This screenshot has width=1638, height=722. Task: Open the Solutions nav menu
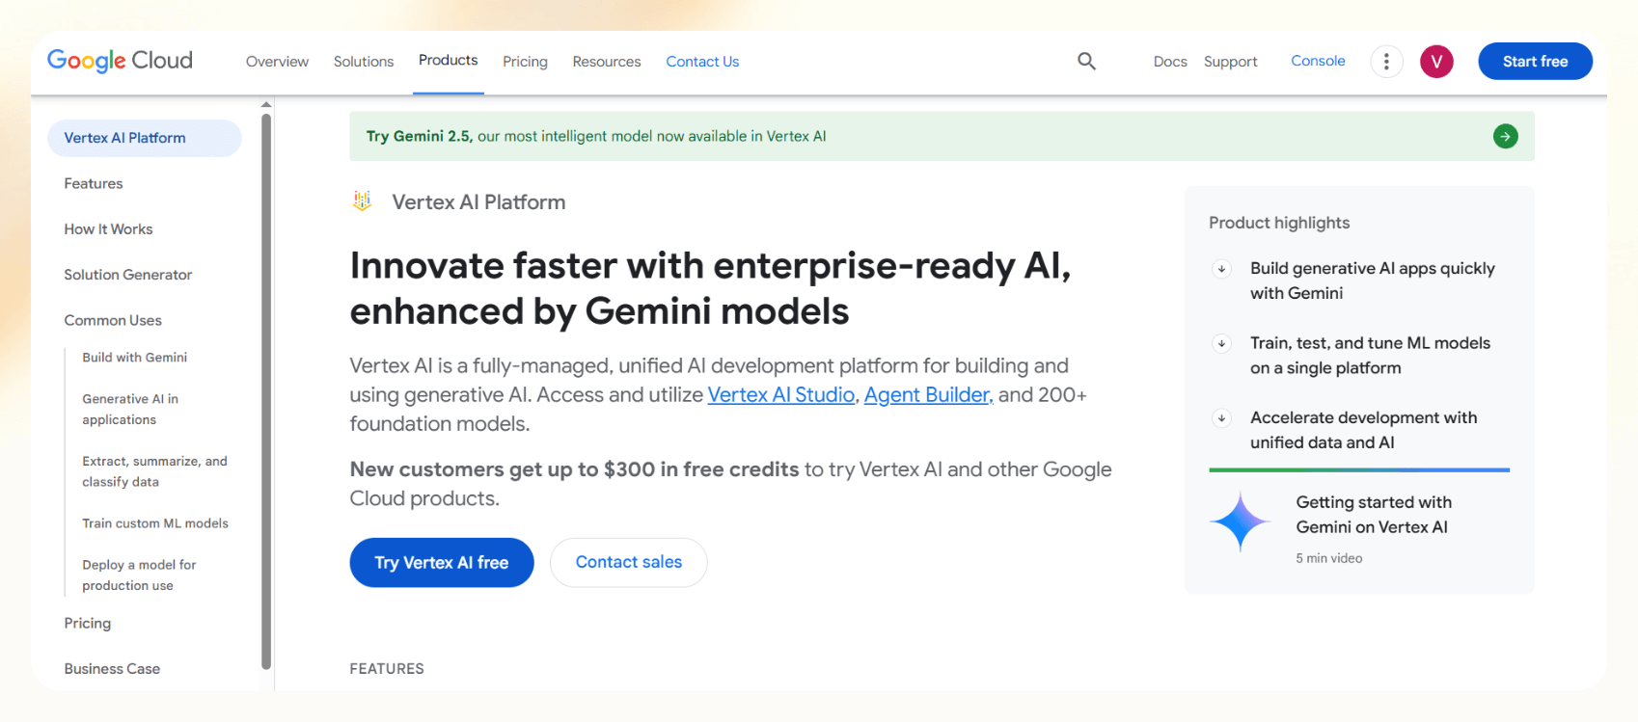coord(364,62)
